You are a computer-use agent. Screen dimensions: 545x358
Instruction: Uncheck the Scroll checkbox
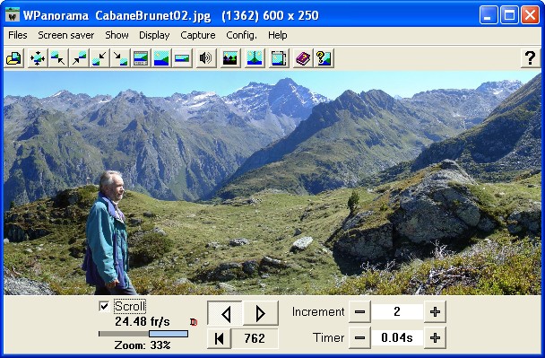click(x=104, y=307)
